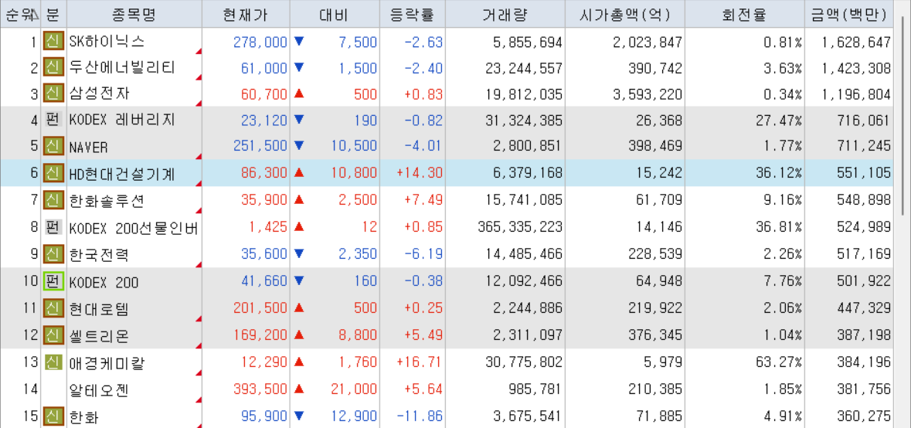Click the change rate -11.86
Viewport: 911px width, 428px height.
coord(420,416)
